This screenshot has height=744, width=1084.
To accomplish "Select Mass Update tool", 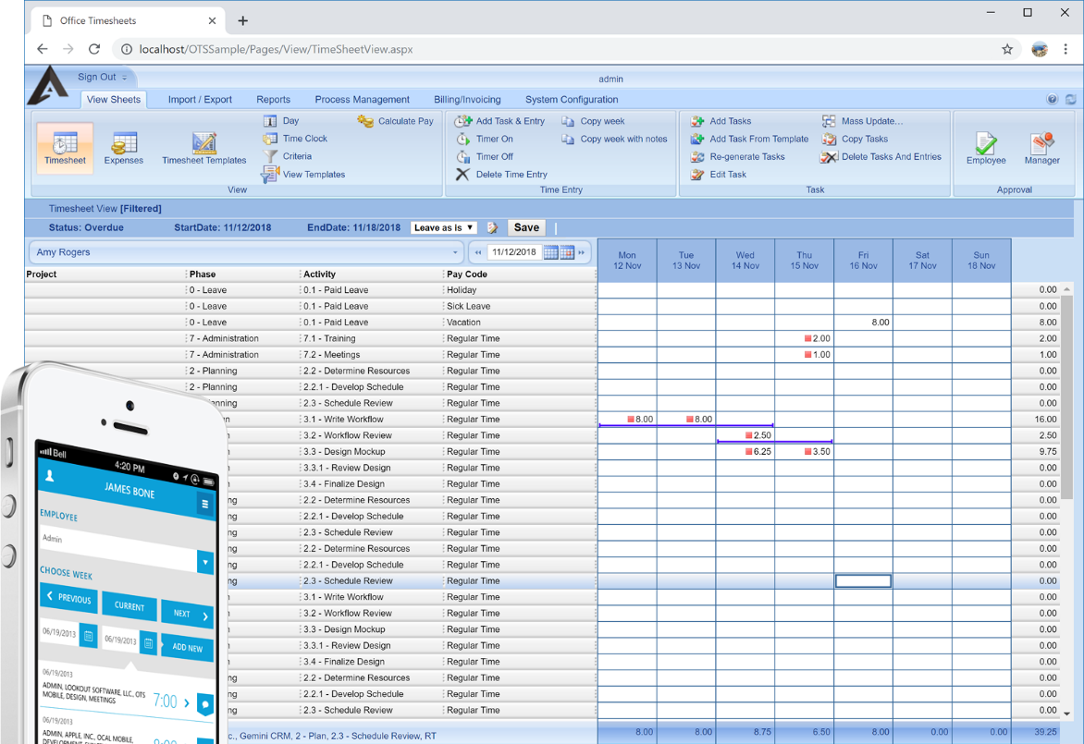I will click(x=871, y=121).
